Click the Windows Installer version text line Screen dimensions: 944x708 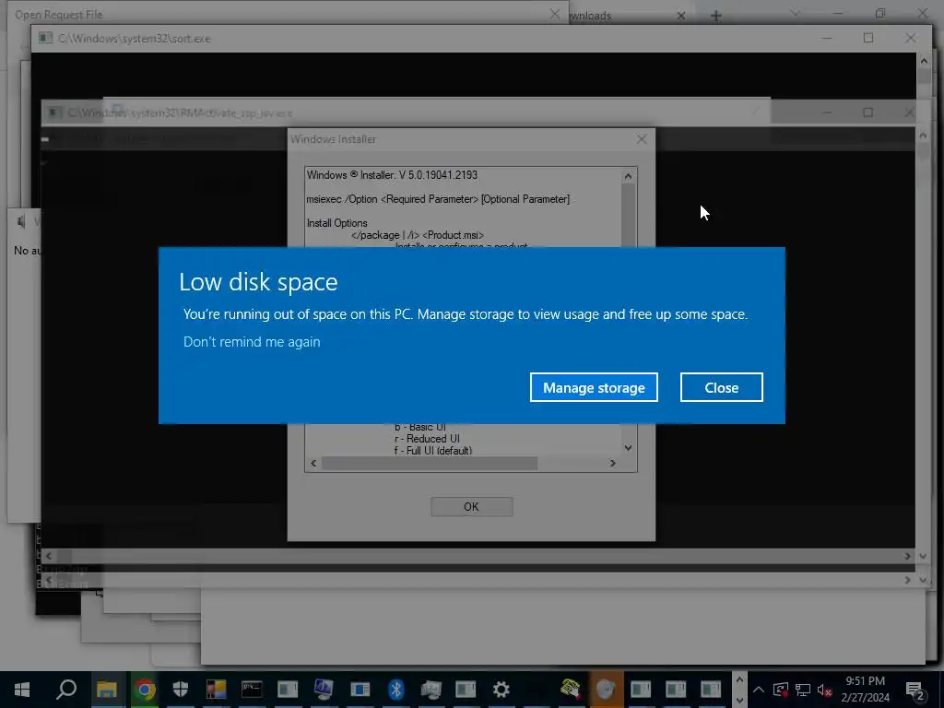[x=392, y=175]
